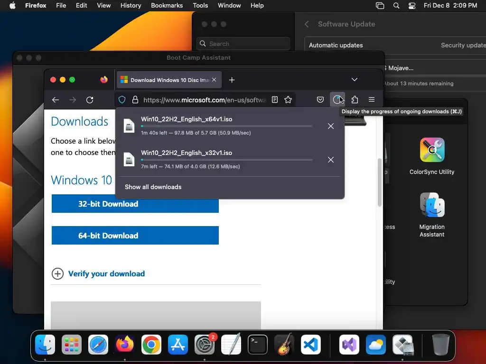Open the Extensions puzzle icon
The width and height of the screenshot is (486, 364).
(x=355, y=100)
